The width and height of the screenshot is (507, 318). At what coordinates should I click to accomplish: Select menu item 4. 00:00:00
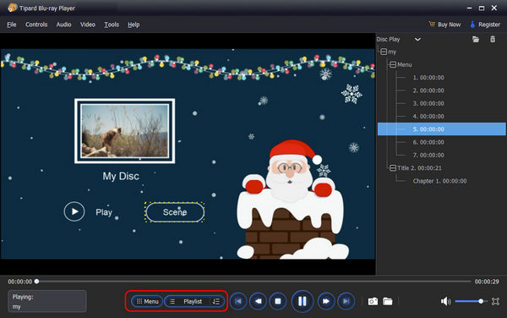428,117
